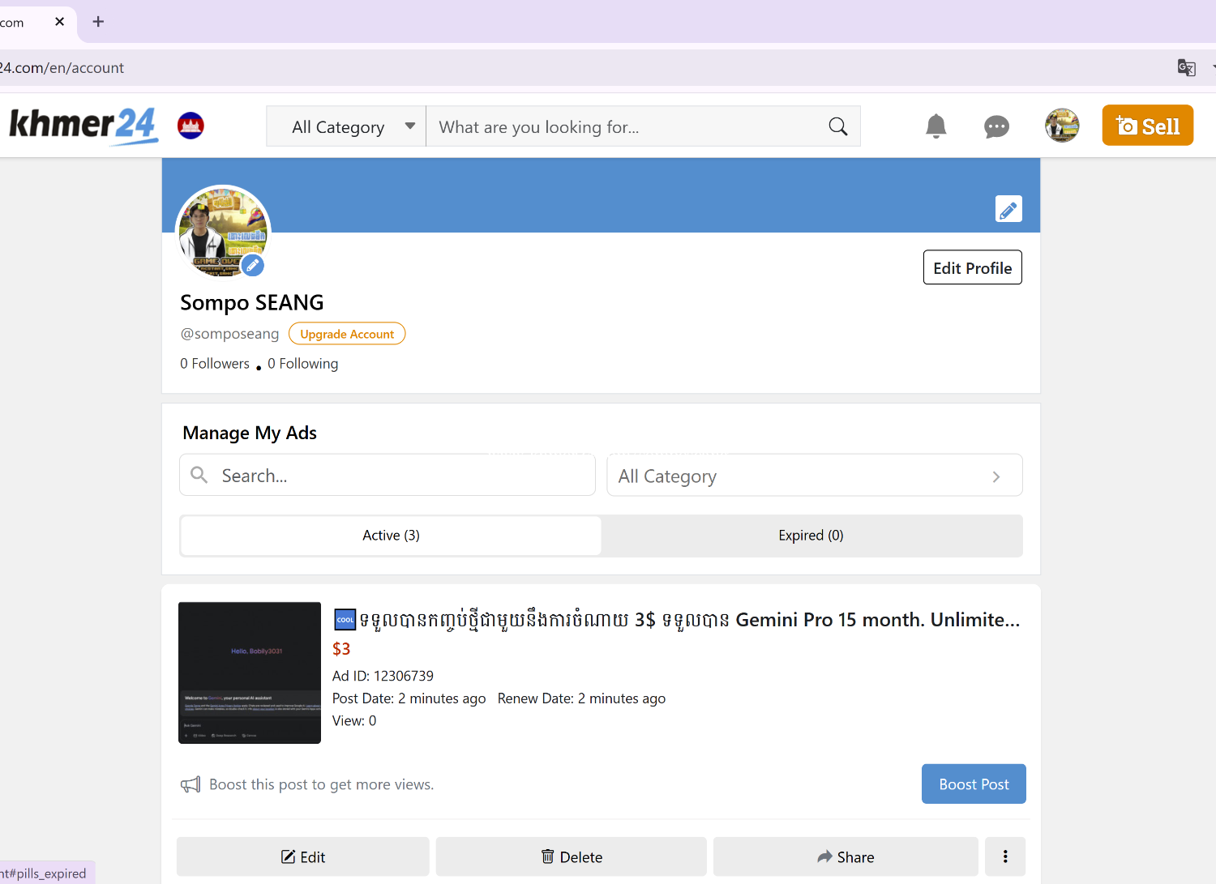This screenshot has width=1216, height=884.
Task: Open a new browser tab
Action: click(98, 22)
